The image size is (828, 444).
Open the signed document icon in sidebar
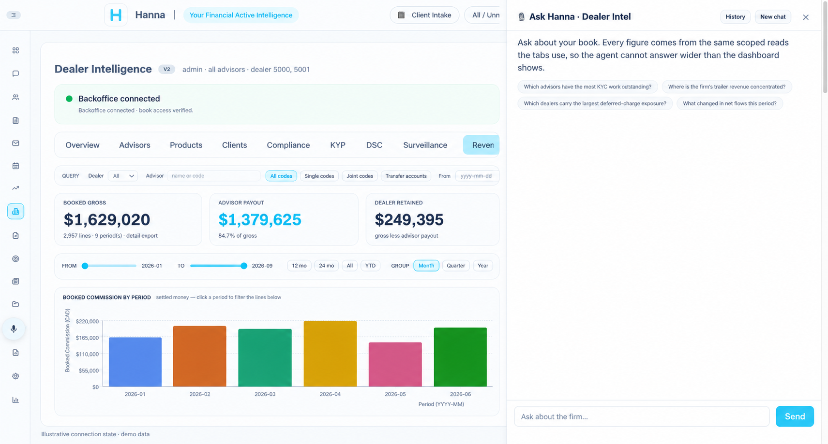click(x=15, y=235)
